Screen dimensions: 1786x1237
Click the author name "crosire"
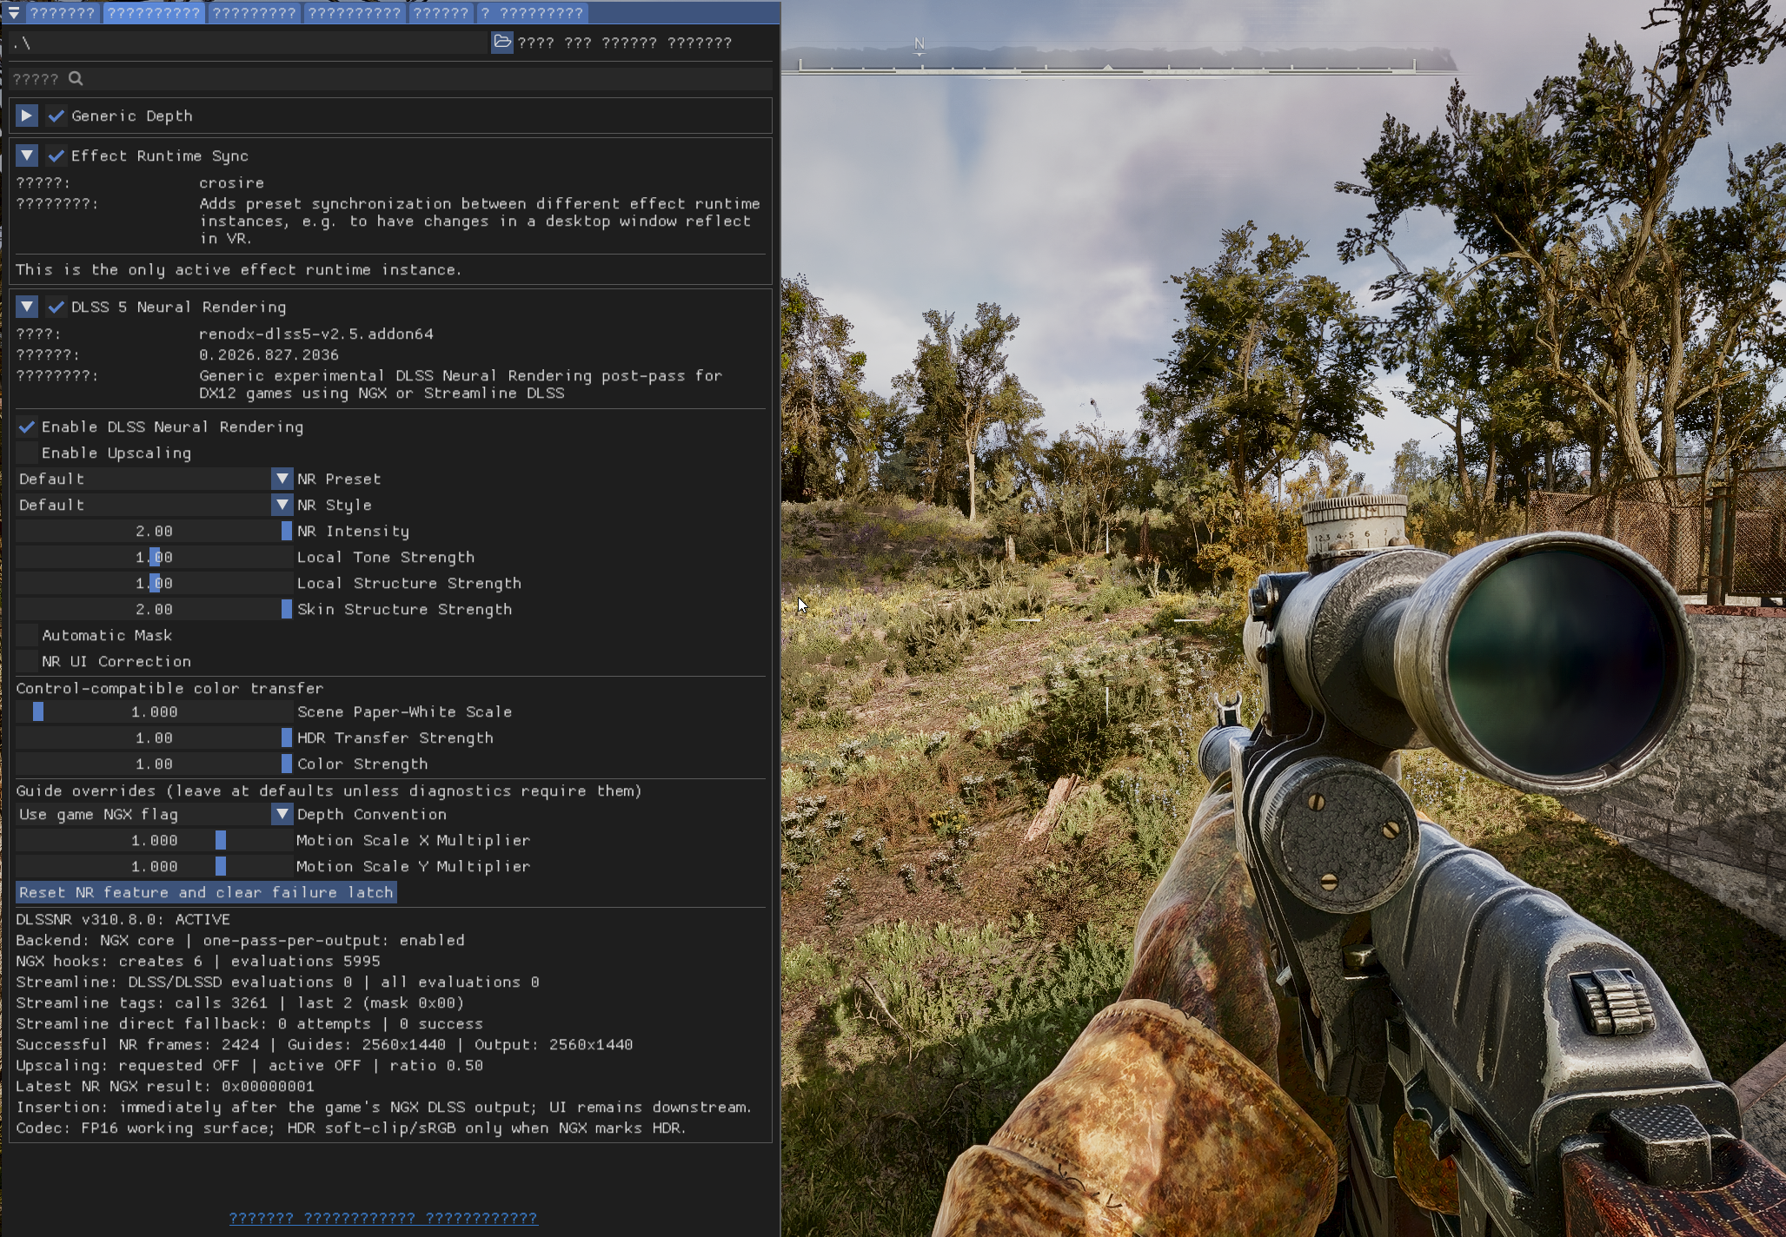pyautogui.click(x=231, y=182)
